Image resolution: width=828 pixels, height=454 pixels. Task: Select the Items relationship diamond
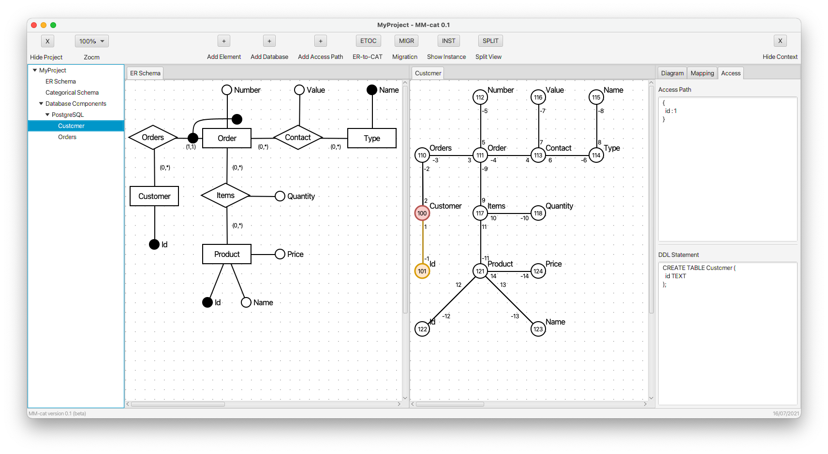pos(225,196)
